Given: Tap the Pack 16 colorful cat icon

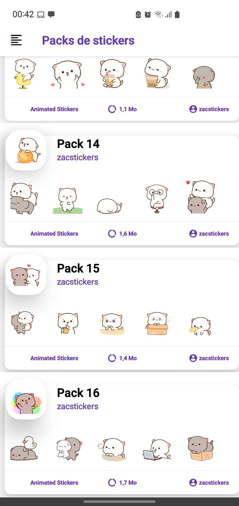Looking at the screenshot, I should [26, 399].
